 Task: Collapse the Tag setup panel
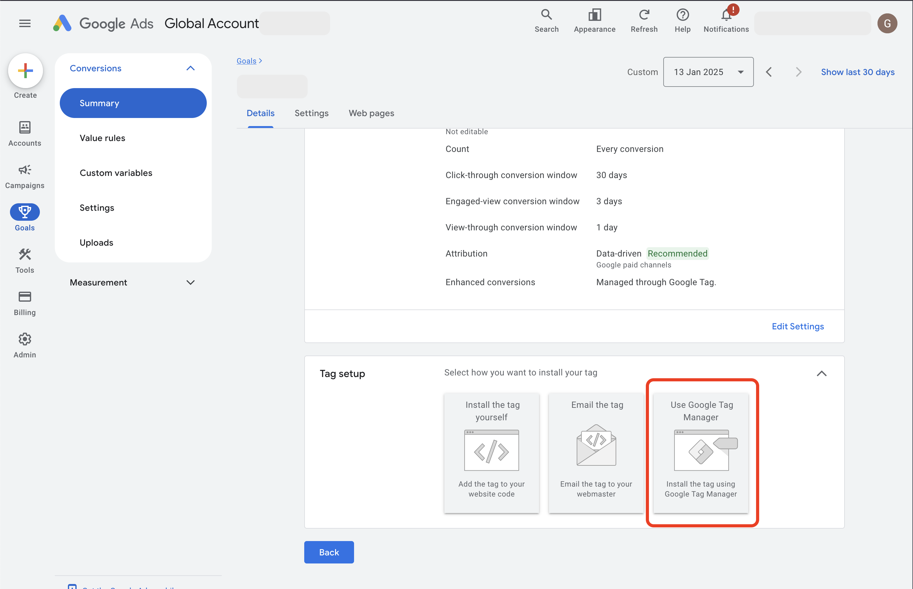821,373
